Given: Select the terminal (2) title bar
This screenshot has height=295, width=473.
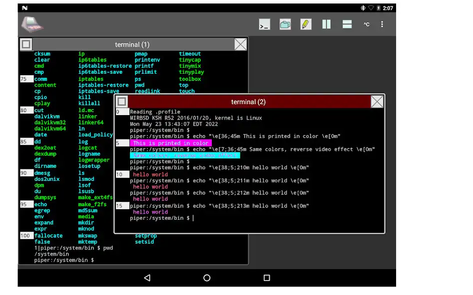Looking at the screenshot, I should tap(249, 102).
